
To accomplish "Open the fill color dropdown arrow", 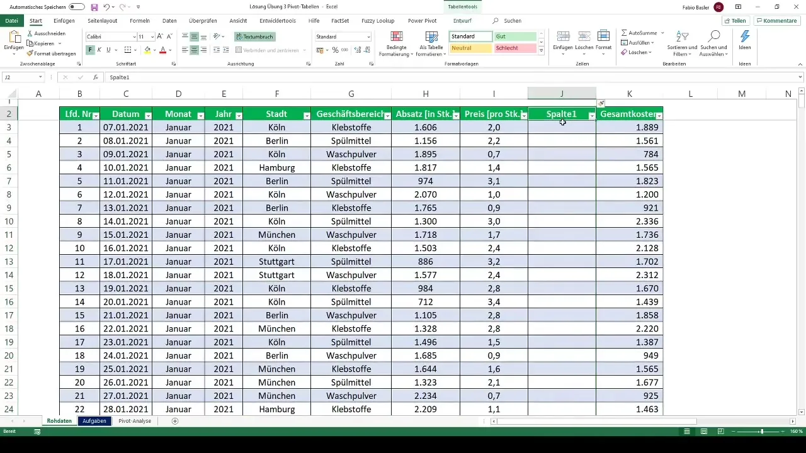I will [x=154, y=50].
